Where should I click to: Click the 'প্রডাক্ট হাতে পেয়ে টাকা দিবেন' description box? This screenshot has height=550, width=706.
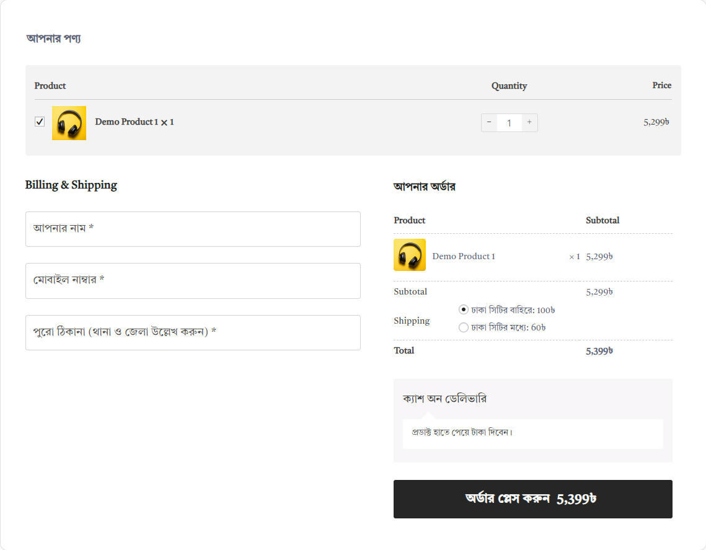[x=532, y=433]
